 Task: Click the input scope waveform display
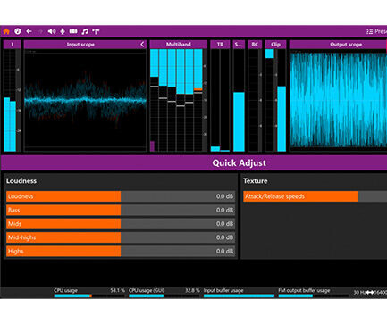[85, 100]
